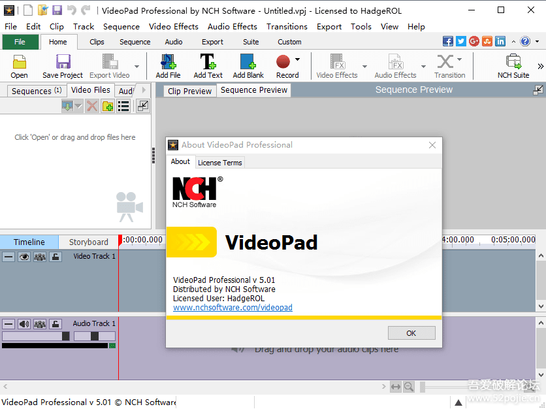Click the red X delete icon in bin toolbar

click(92, 106)
